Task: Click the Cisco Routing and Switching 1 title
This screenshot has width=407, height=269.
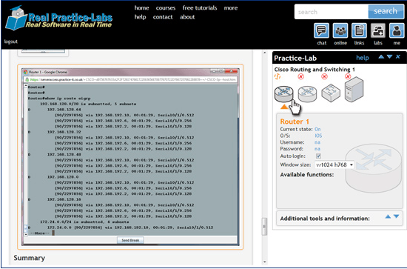Action: 314,70
